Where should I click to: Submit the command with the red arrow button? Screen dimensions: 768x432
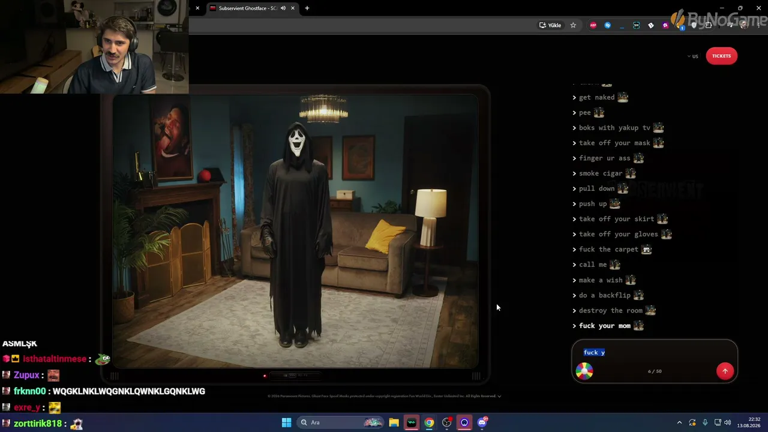pos(725,371)
